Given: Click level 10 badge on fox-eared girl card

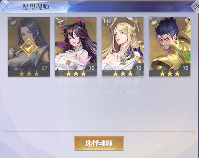Looking at the screenshot, I should (x=91, y=67).
